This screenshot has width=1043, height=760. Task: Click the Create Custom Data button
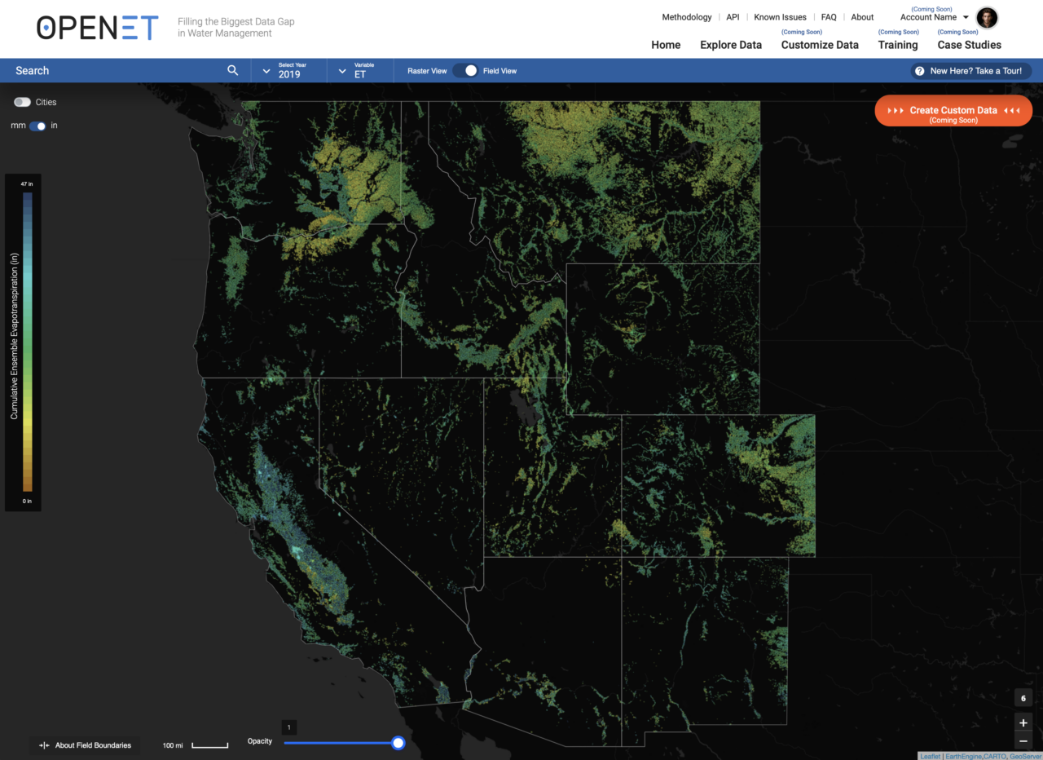(x=953, y=110)
